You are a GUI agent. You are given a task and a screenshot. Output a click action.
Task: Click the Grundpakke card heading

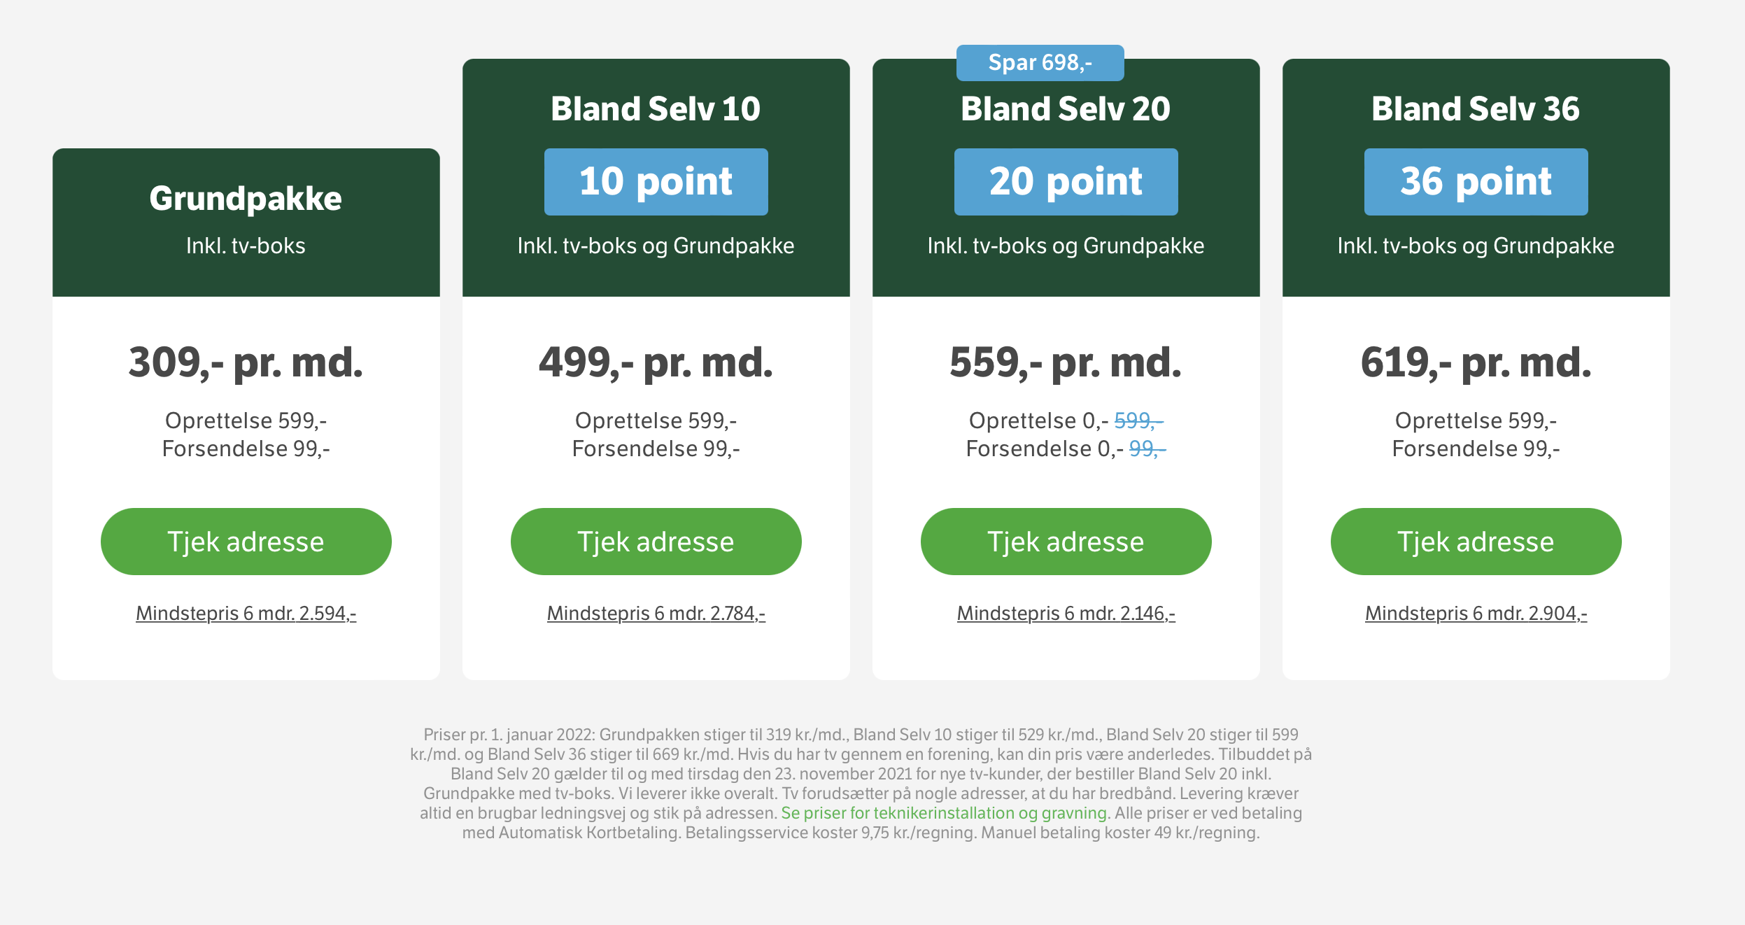(246, 198)
